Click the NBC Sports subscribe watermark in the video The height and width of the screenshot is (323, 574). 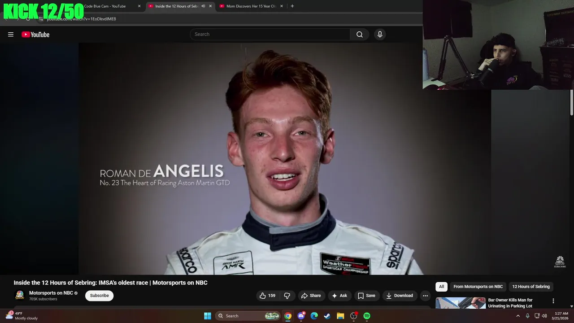[x=560, y=262]
